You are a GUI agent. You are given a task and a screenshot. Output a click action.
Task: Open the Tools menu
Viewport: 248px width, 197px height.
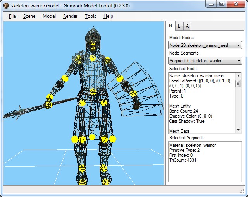[90, 16]
